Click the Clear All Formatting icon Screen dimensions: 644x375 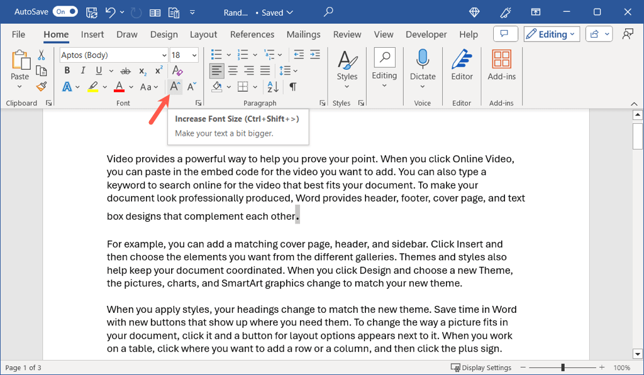click(177, 71)
